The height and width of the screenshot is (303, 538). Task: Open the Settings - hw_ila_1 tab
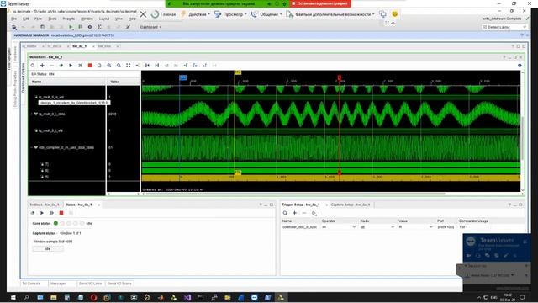[x=45, y=205]
